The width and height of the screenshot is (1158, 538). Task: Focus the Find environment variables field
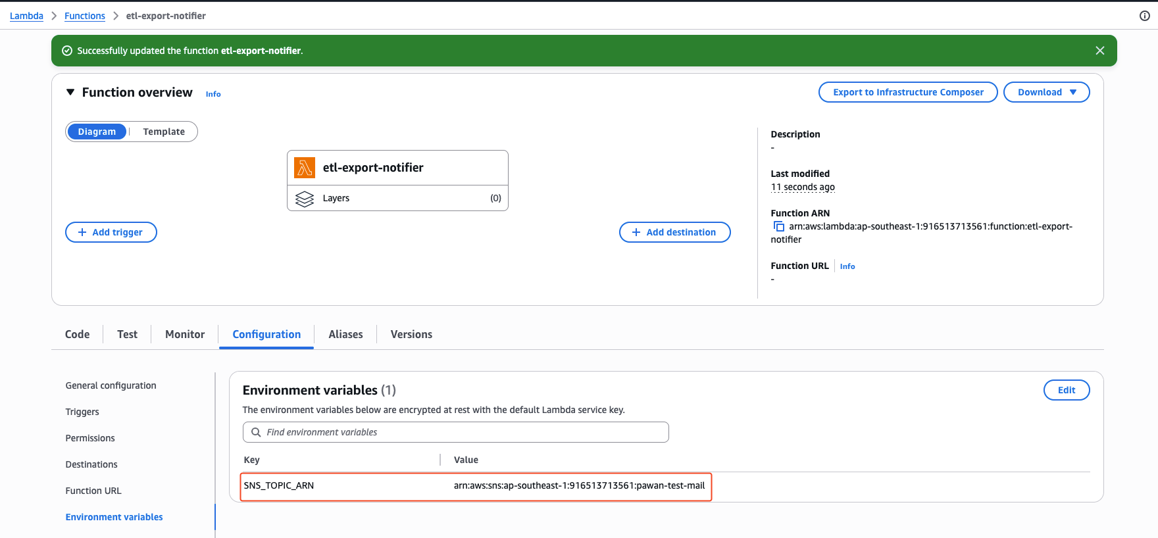[x=456, y=432]
